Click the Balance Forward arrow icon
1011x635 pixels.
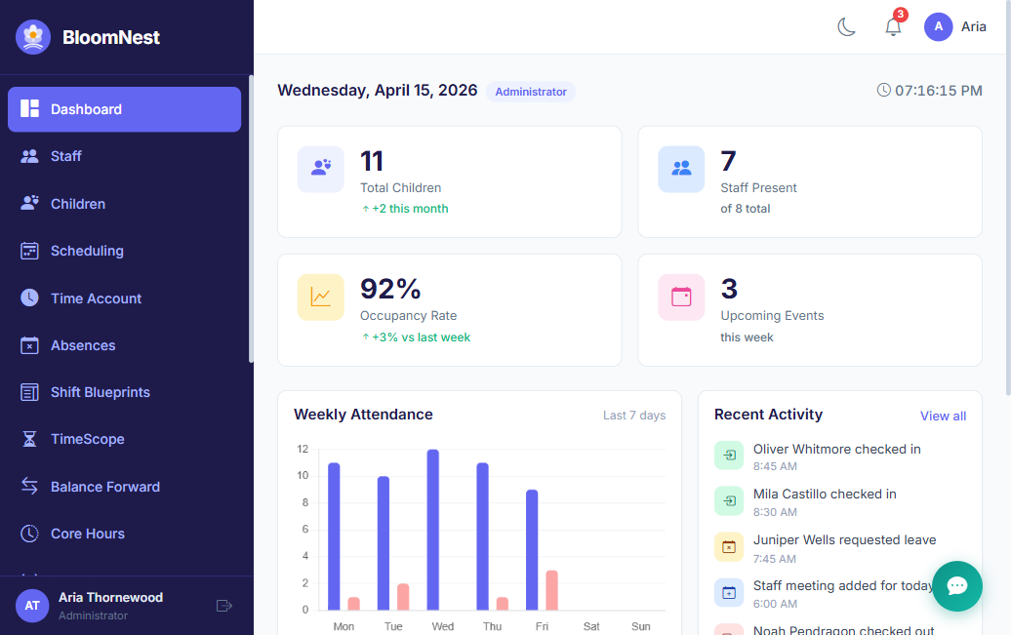[x=32, y=486]
